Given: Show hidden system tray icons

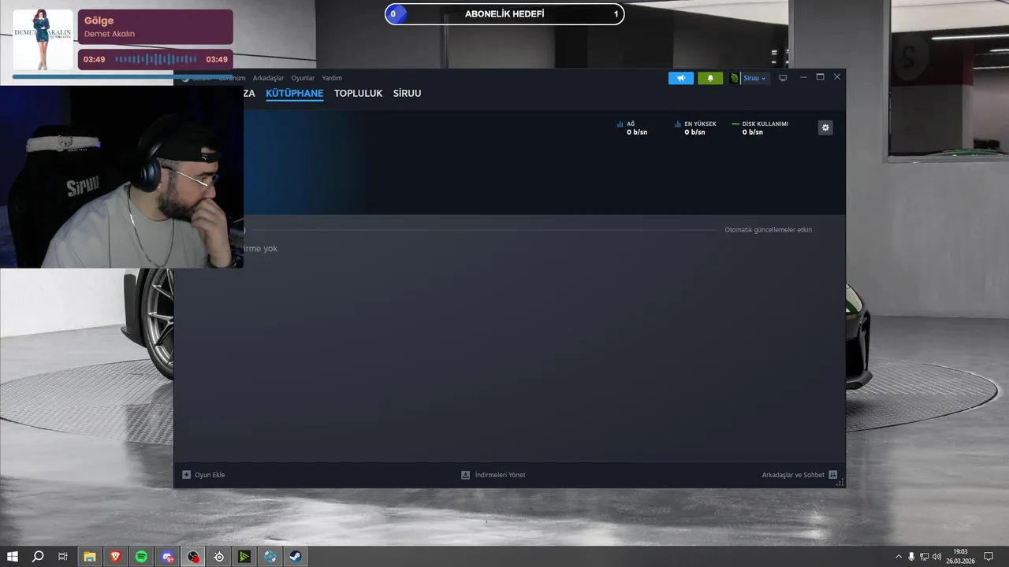Looking at the screenshot, I should (x=899, y=557).
